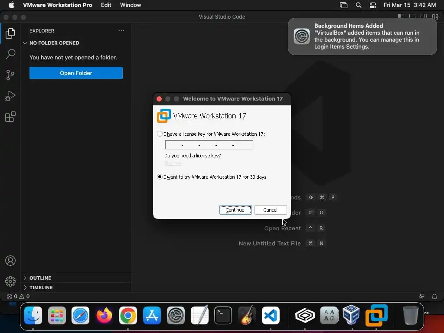This screenshot has height=333, width=444.
Task: Open GarageBand from the Dock
Action: (247, 316)
